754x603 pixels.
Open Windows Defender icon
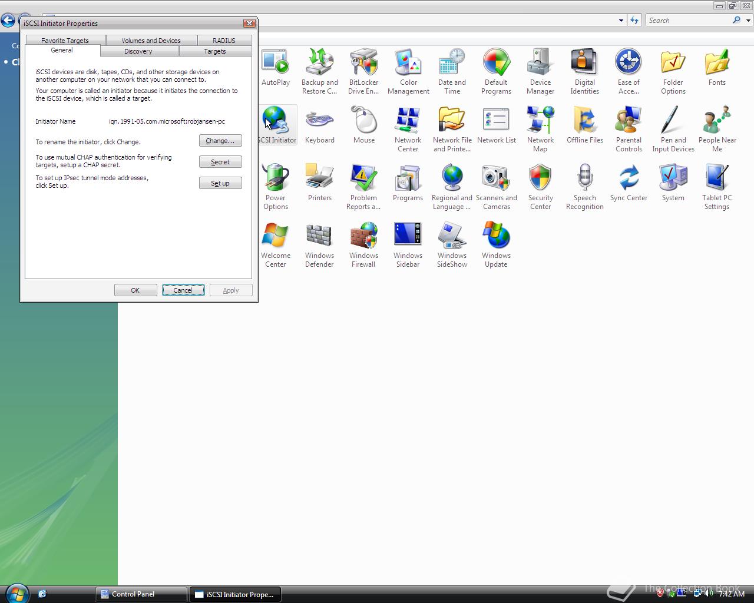coord(320,245)
